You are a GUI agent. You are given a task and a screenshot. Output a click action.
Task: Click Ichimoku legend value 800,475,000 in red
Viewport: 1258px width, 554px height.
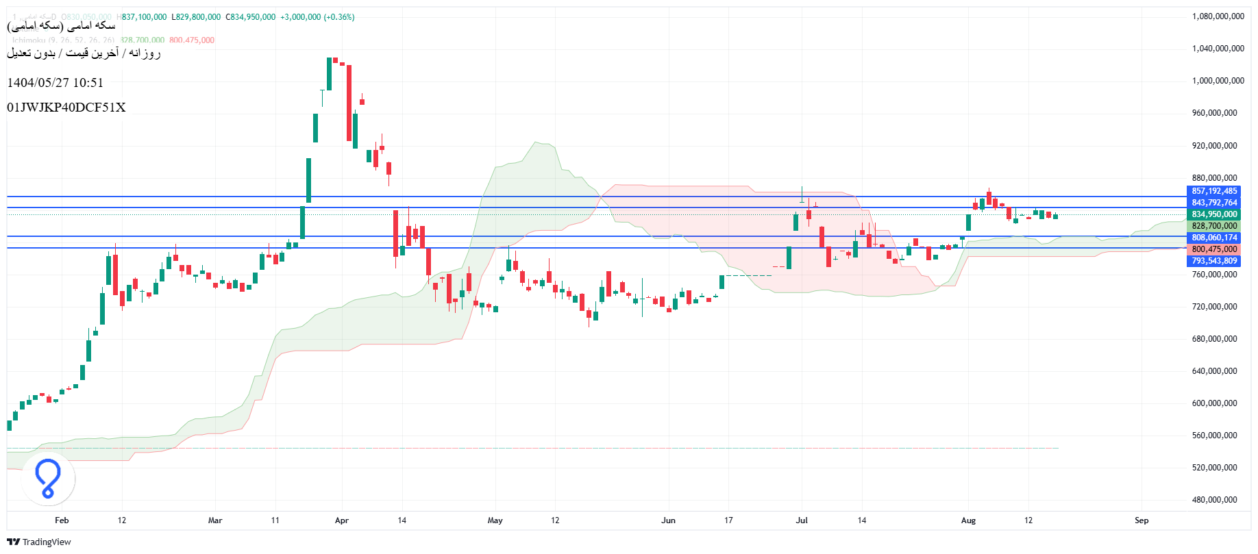pyautogui.click(x=192, y=40)
